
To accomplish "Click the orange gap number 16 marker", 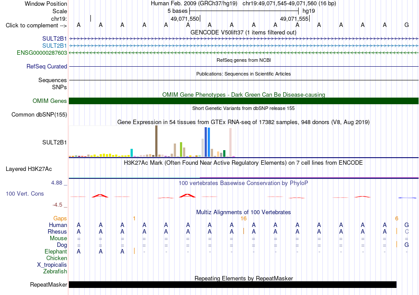I will coord(243,219).
